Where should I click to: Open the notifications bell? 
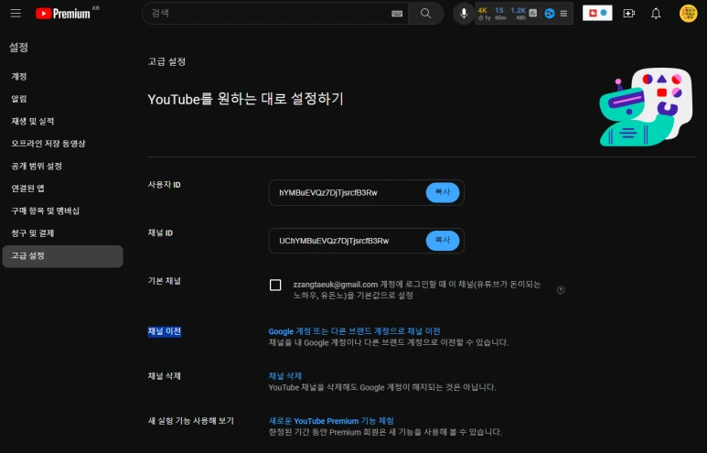[656, 14]
